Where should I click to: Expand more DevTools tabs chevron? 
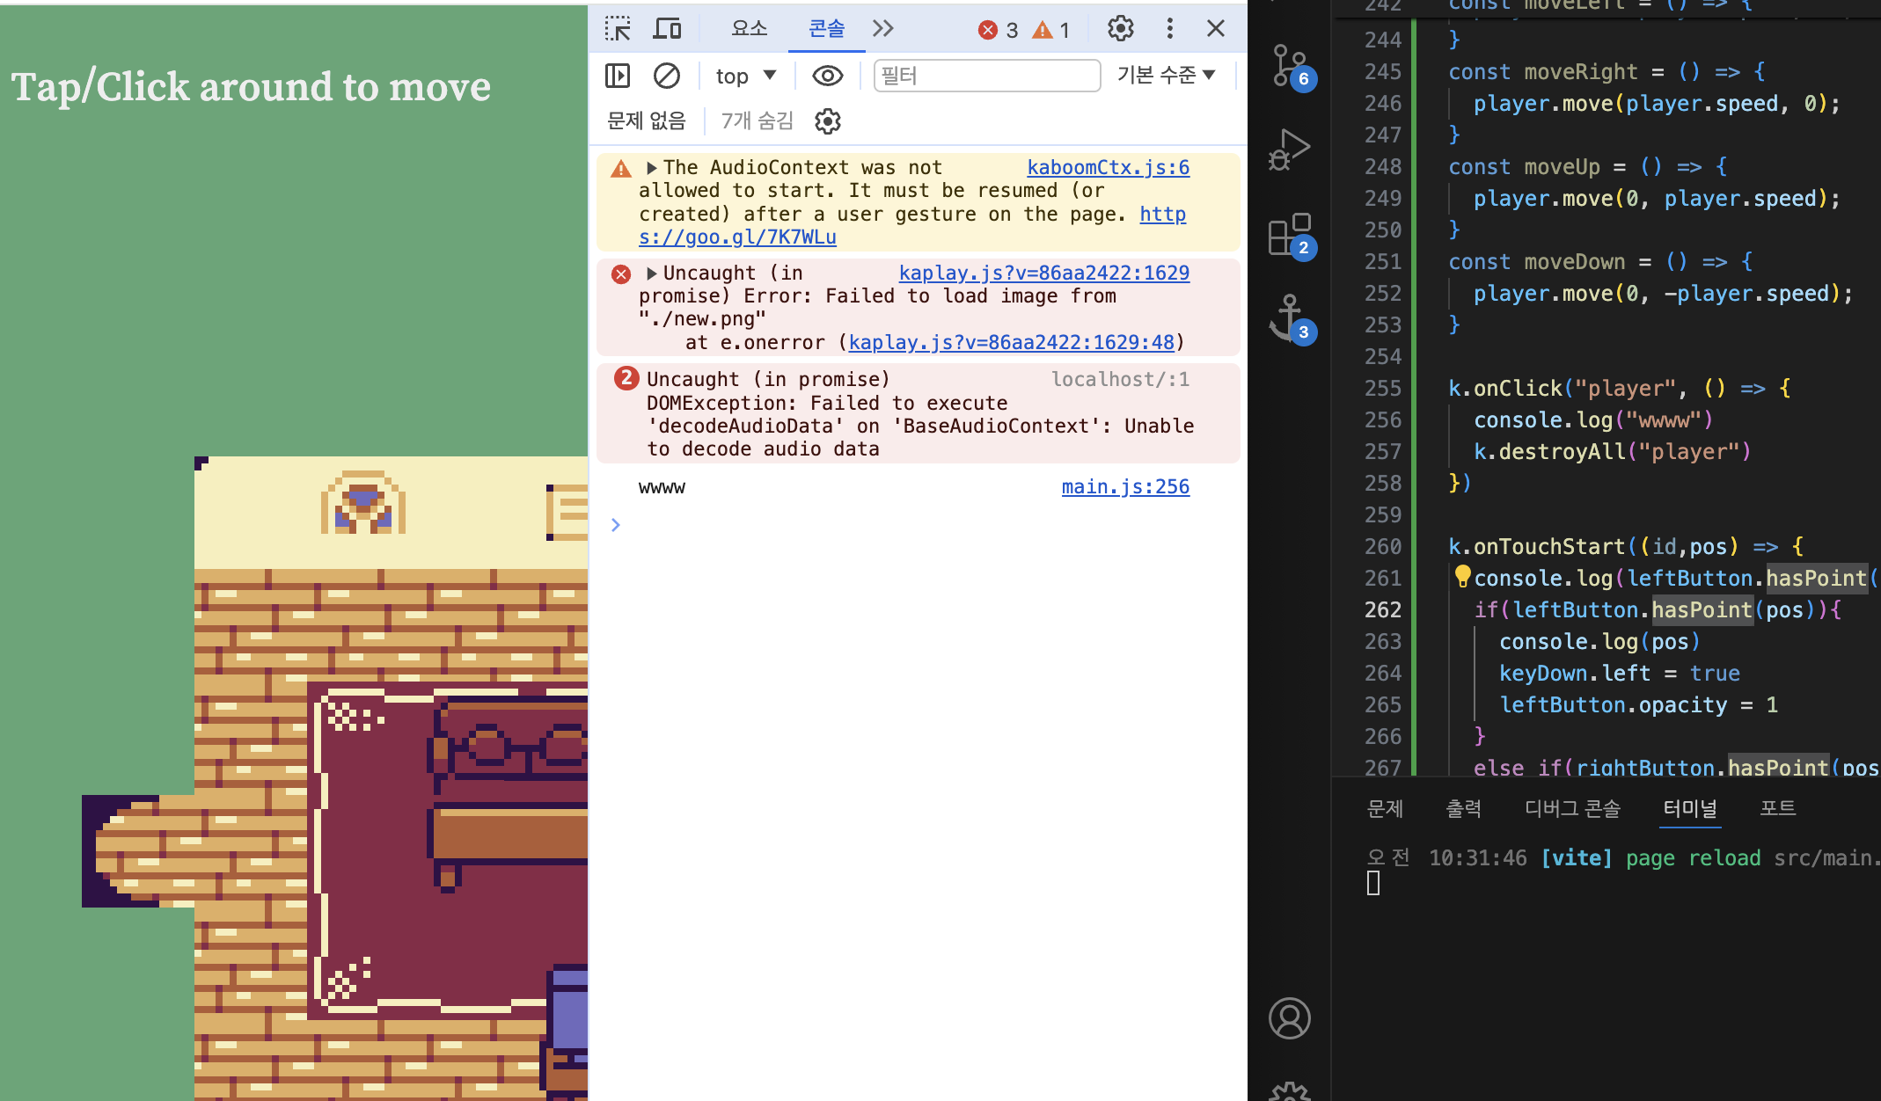pyautogui.click(x=882, y=29)
